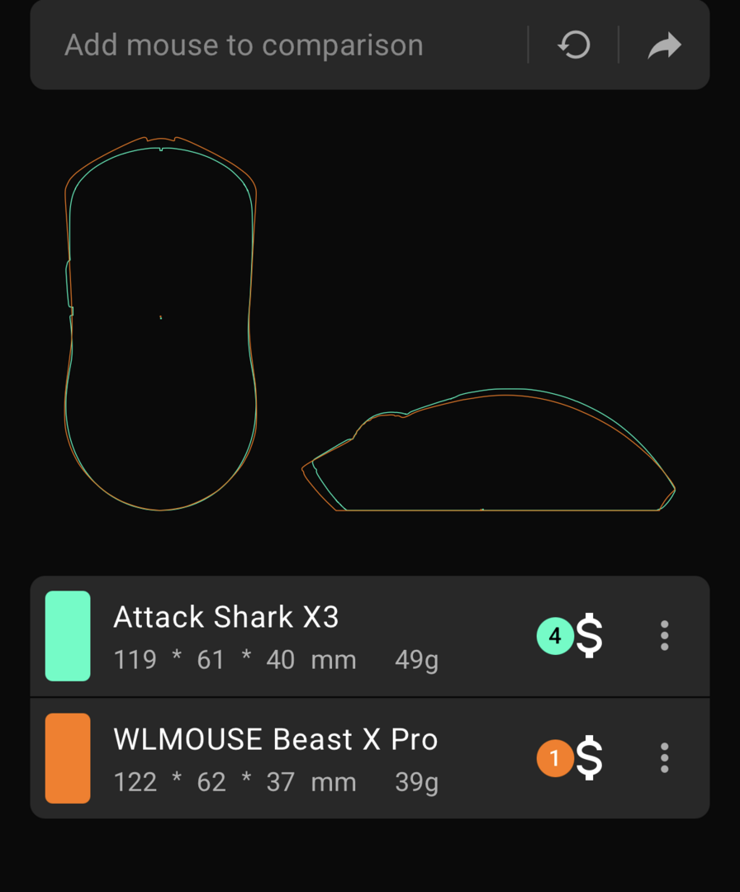Click the orange color swatch for Beast X Pro
The width and height of the screenshot is (740, 892).
tap(68, 757)
